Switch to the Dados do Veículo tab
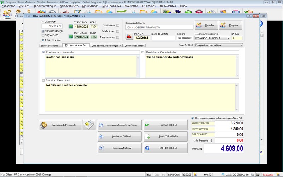 (x=51, y=46)
